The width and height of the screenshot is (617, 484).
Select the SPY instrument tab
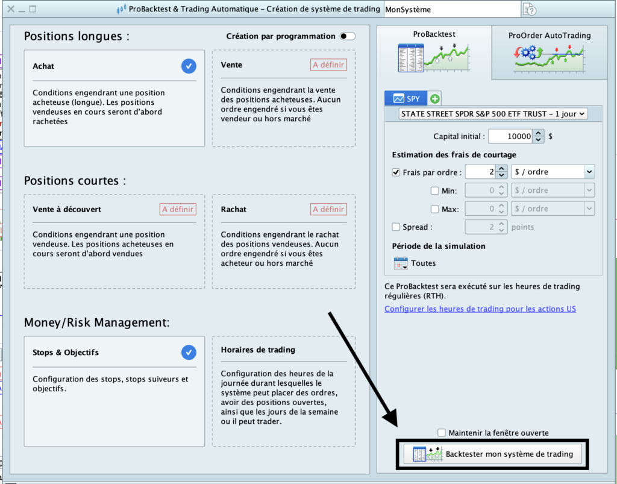point(406,98)
